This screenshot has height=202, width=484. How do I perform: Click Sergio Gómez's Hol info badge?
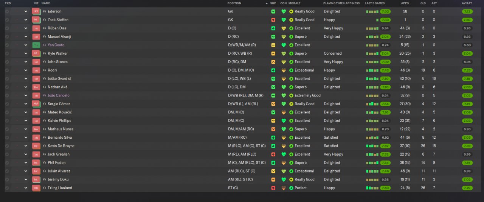(36, 104)
